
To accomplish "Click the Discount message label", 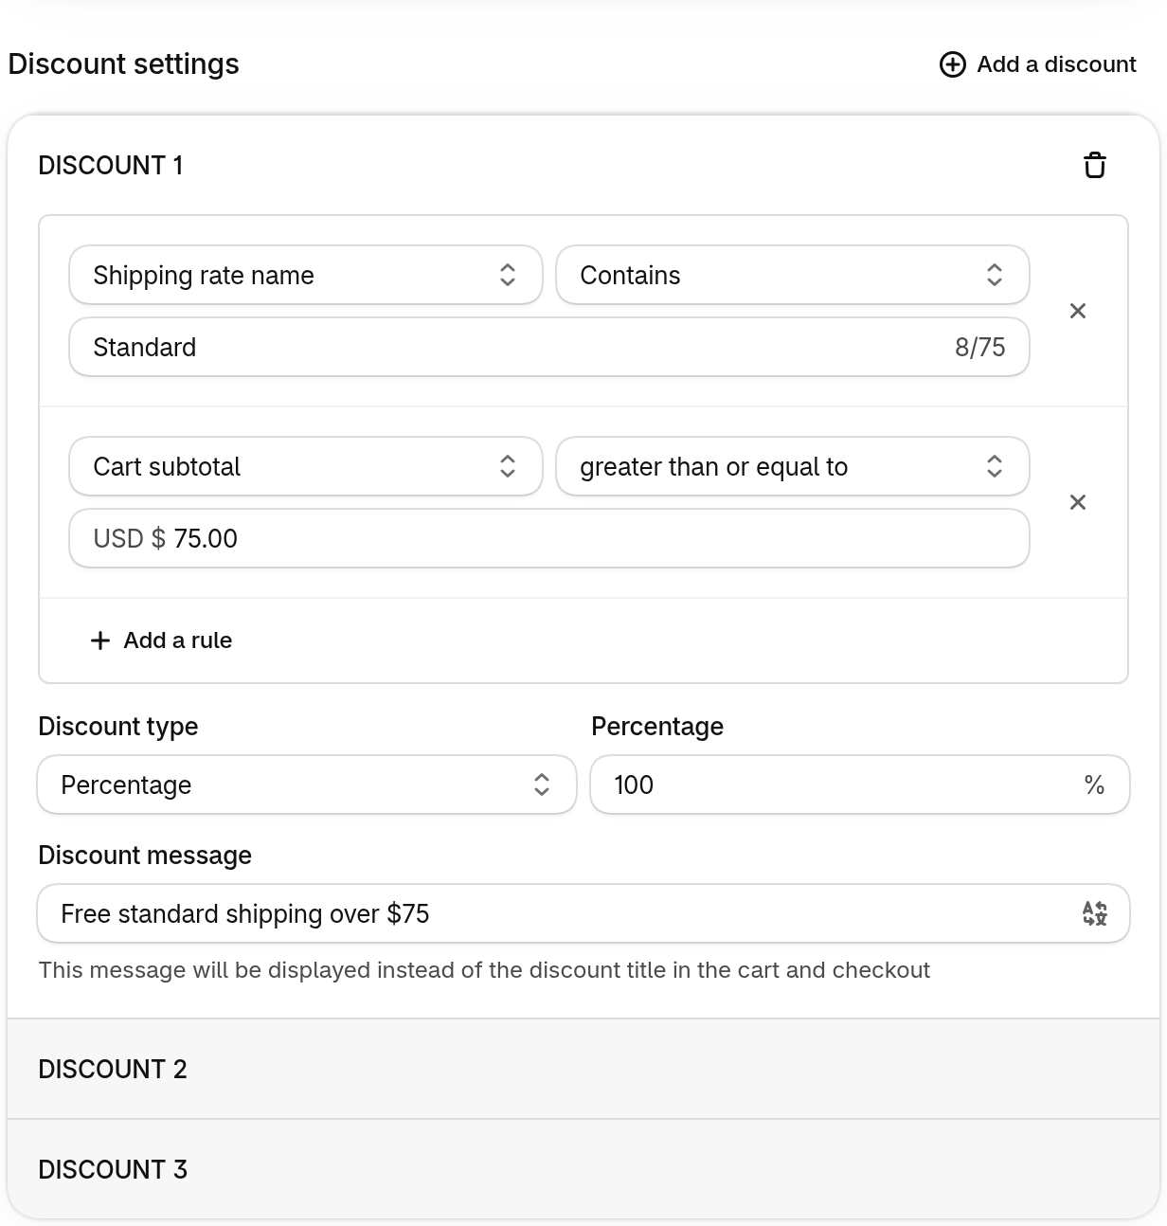I will click(145, 855).
